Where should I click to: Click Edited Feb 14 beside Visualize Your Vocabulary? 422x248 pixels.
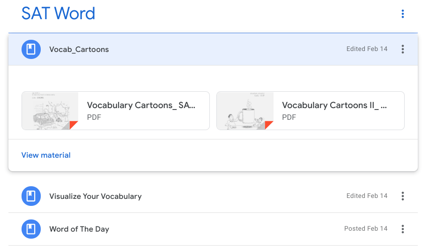pyautogui.click(x=367, y=196)
